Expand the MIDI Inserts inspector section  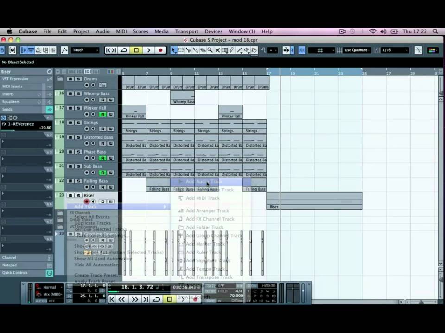[27, 86]
